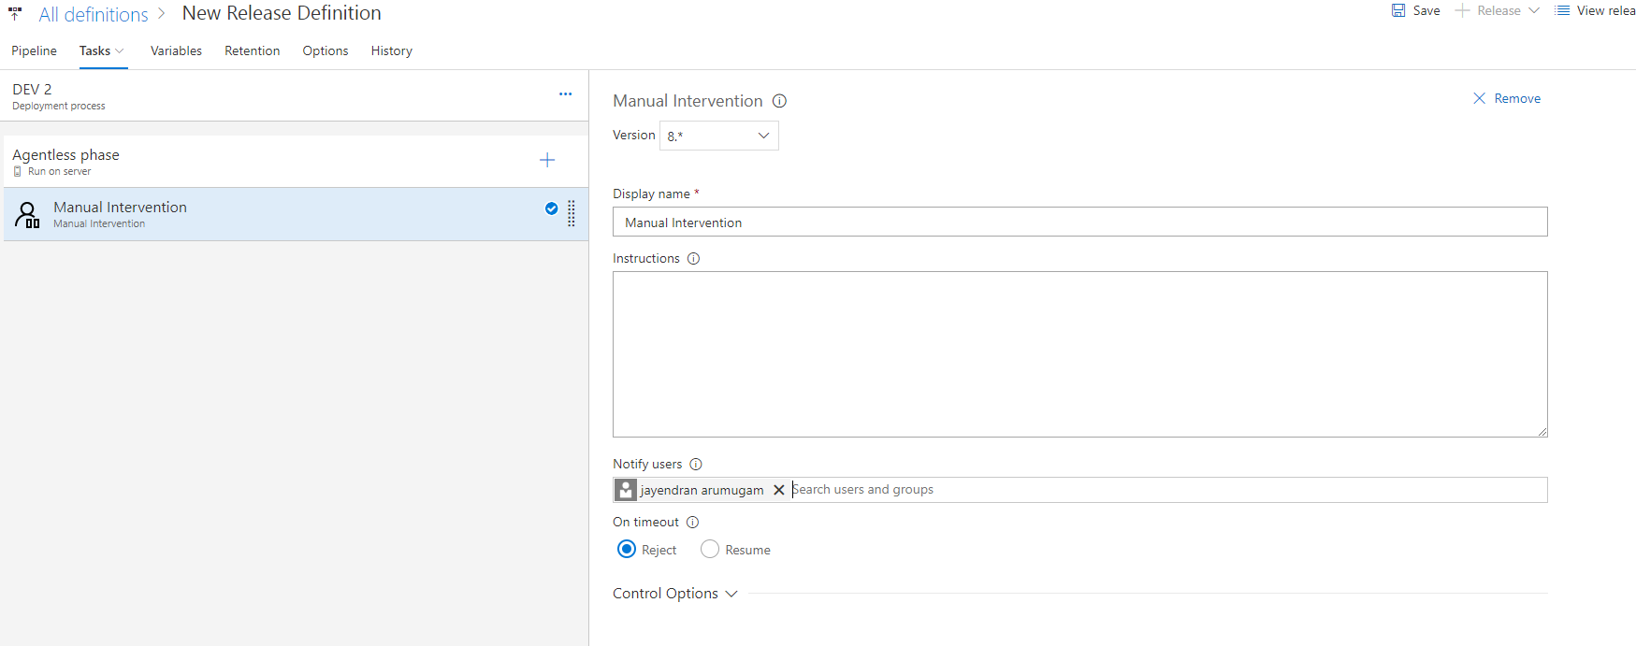Click the On timeout info icon
Image resolution: width=1636 pixels, height=646 pixels.
pyautogui.click(x=692, y=523)
